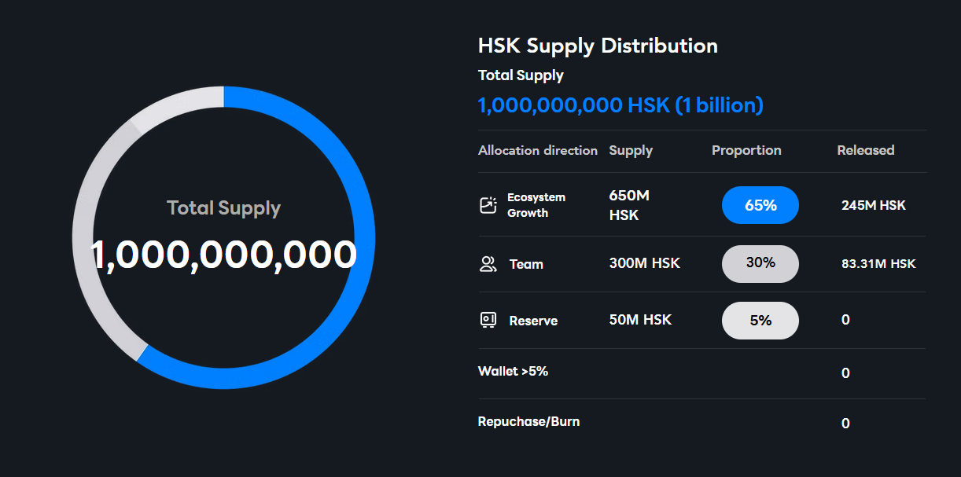The height and width of the screenshot is (477, 961).
Task: Select the Supply column header
Action: click(x=631, y=150)
